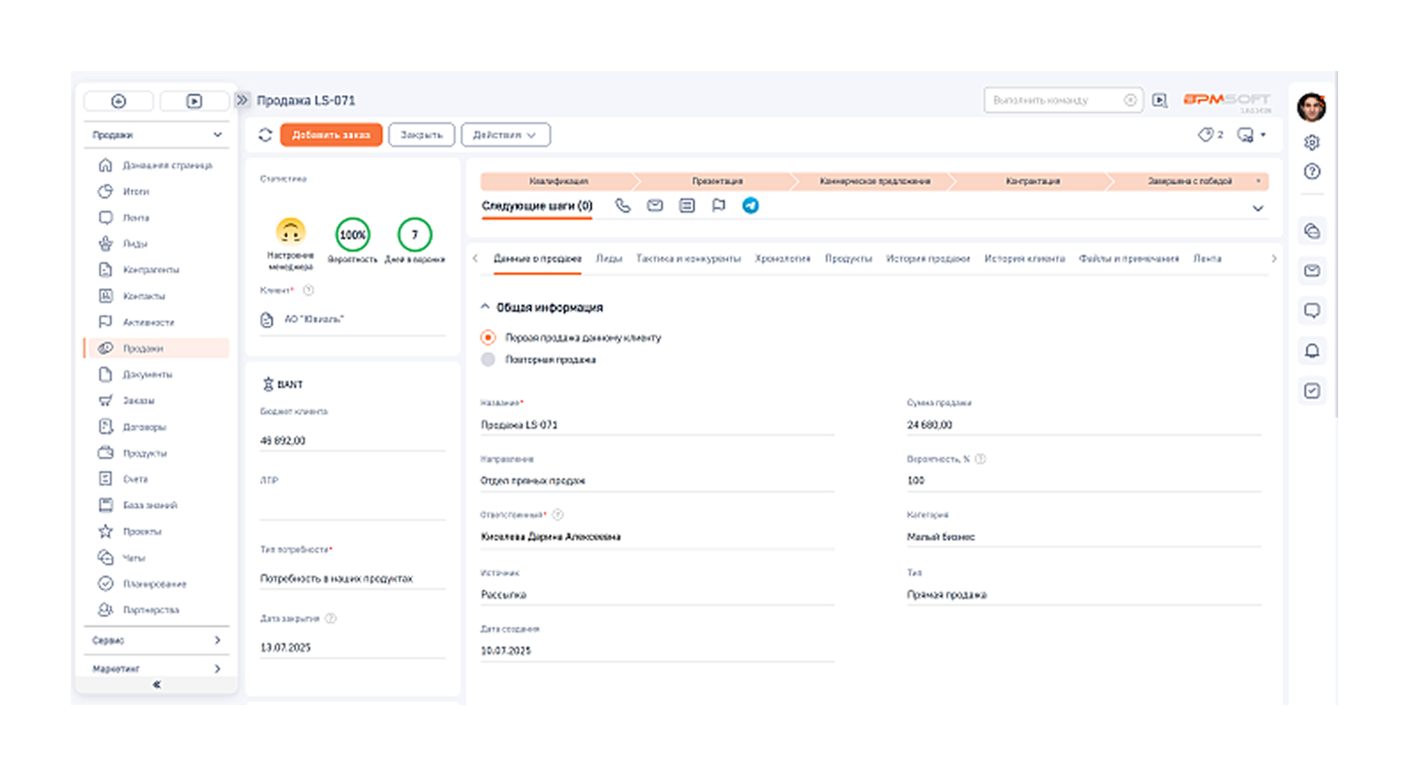Collapse the Общая информация section
This screenshot has height=776, width=1409.
pyautogui.click(x=485, y=307)
